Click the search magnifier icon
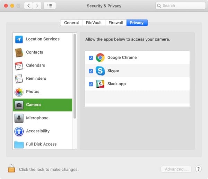The width and height of the screenshot is (208, 179). coord(159,6)
